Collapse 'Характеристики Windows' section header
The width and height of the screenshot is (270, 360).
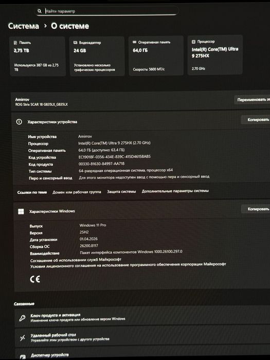point(141,210)
